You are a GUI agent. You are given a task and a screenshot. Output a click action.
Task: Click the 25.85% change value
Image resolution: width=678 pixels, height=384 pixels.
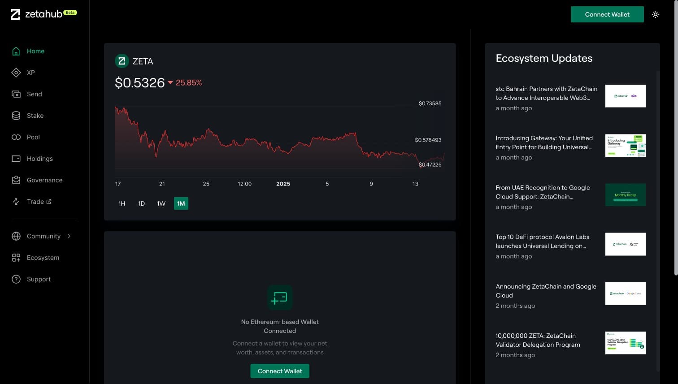pos(189,83)
